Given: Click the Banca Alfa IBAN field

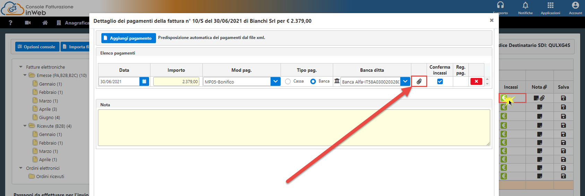Looking at the screenshot, I should (370, 82).
